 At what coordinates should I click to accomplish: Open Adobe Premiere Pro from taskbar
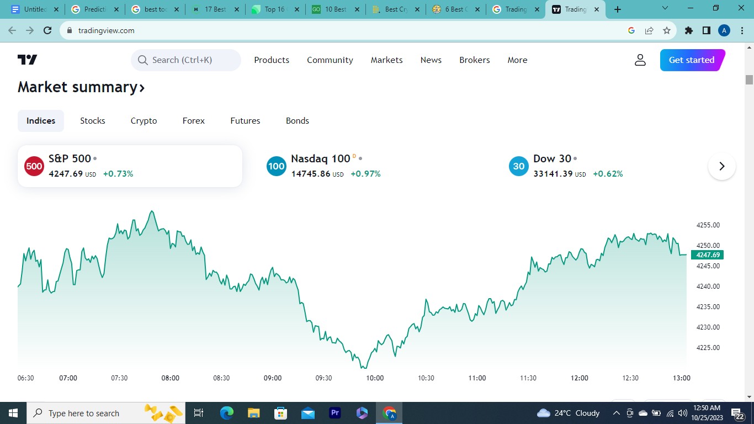[335, 413]
